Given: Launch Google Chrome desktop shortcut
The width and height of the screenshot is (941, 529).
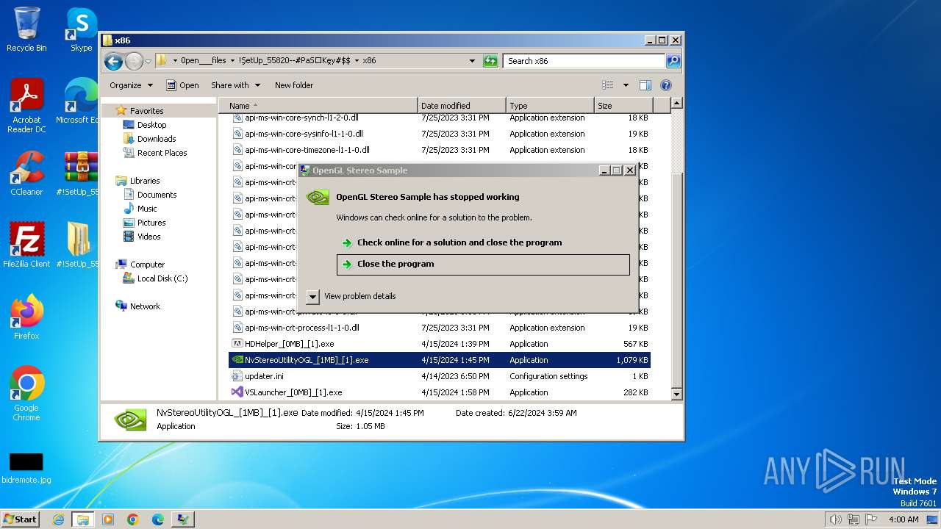Looking at the screenshot, I should coord(26,394).
